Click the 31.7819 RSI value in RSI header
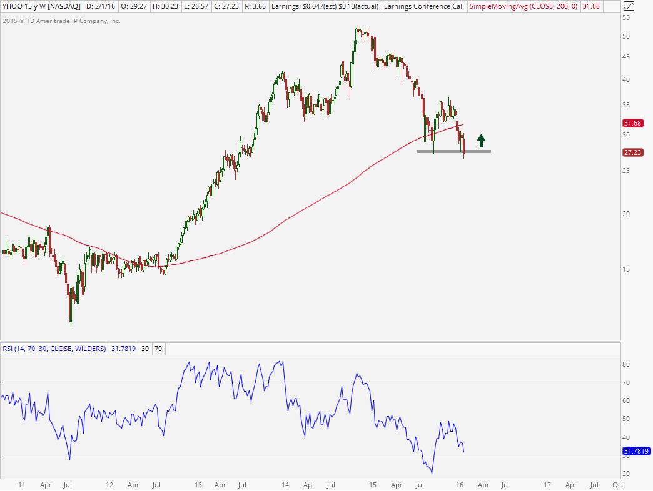 [x=123, y=349]
